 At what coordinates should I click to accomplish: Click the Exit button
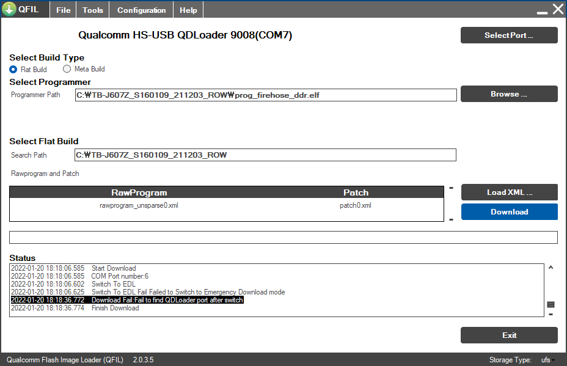pos(509,335)
